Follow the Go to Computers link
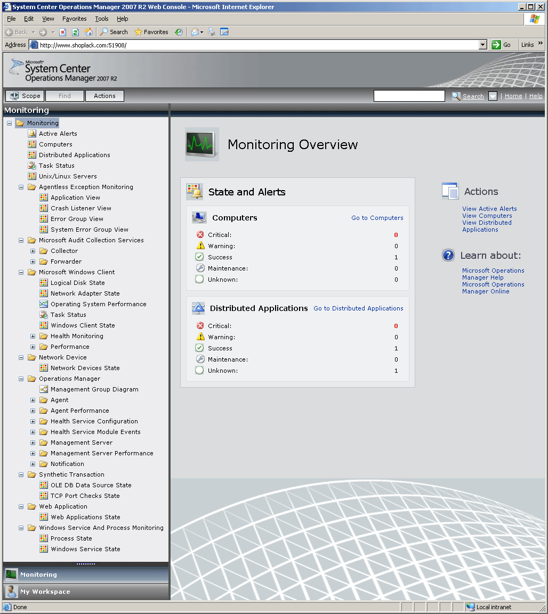 click(377, 218)
